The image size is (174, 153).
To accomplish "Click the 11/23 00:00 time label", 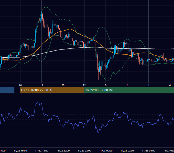I will (106, 150).
